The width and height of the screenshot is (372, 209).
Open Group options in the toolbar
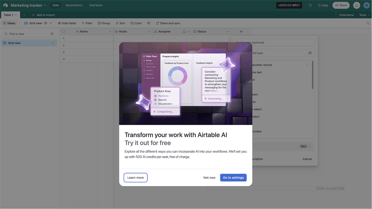tap(104, 23)
